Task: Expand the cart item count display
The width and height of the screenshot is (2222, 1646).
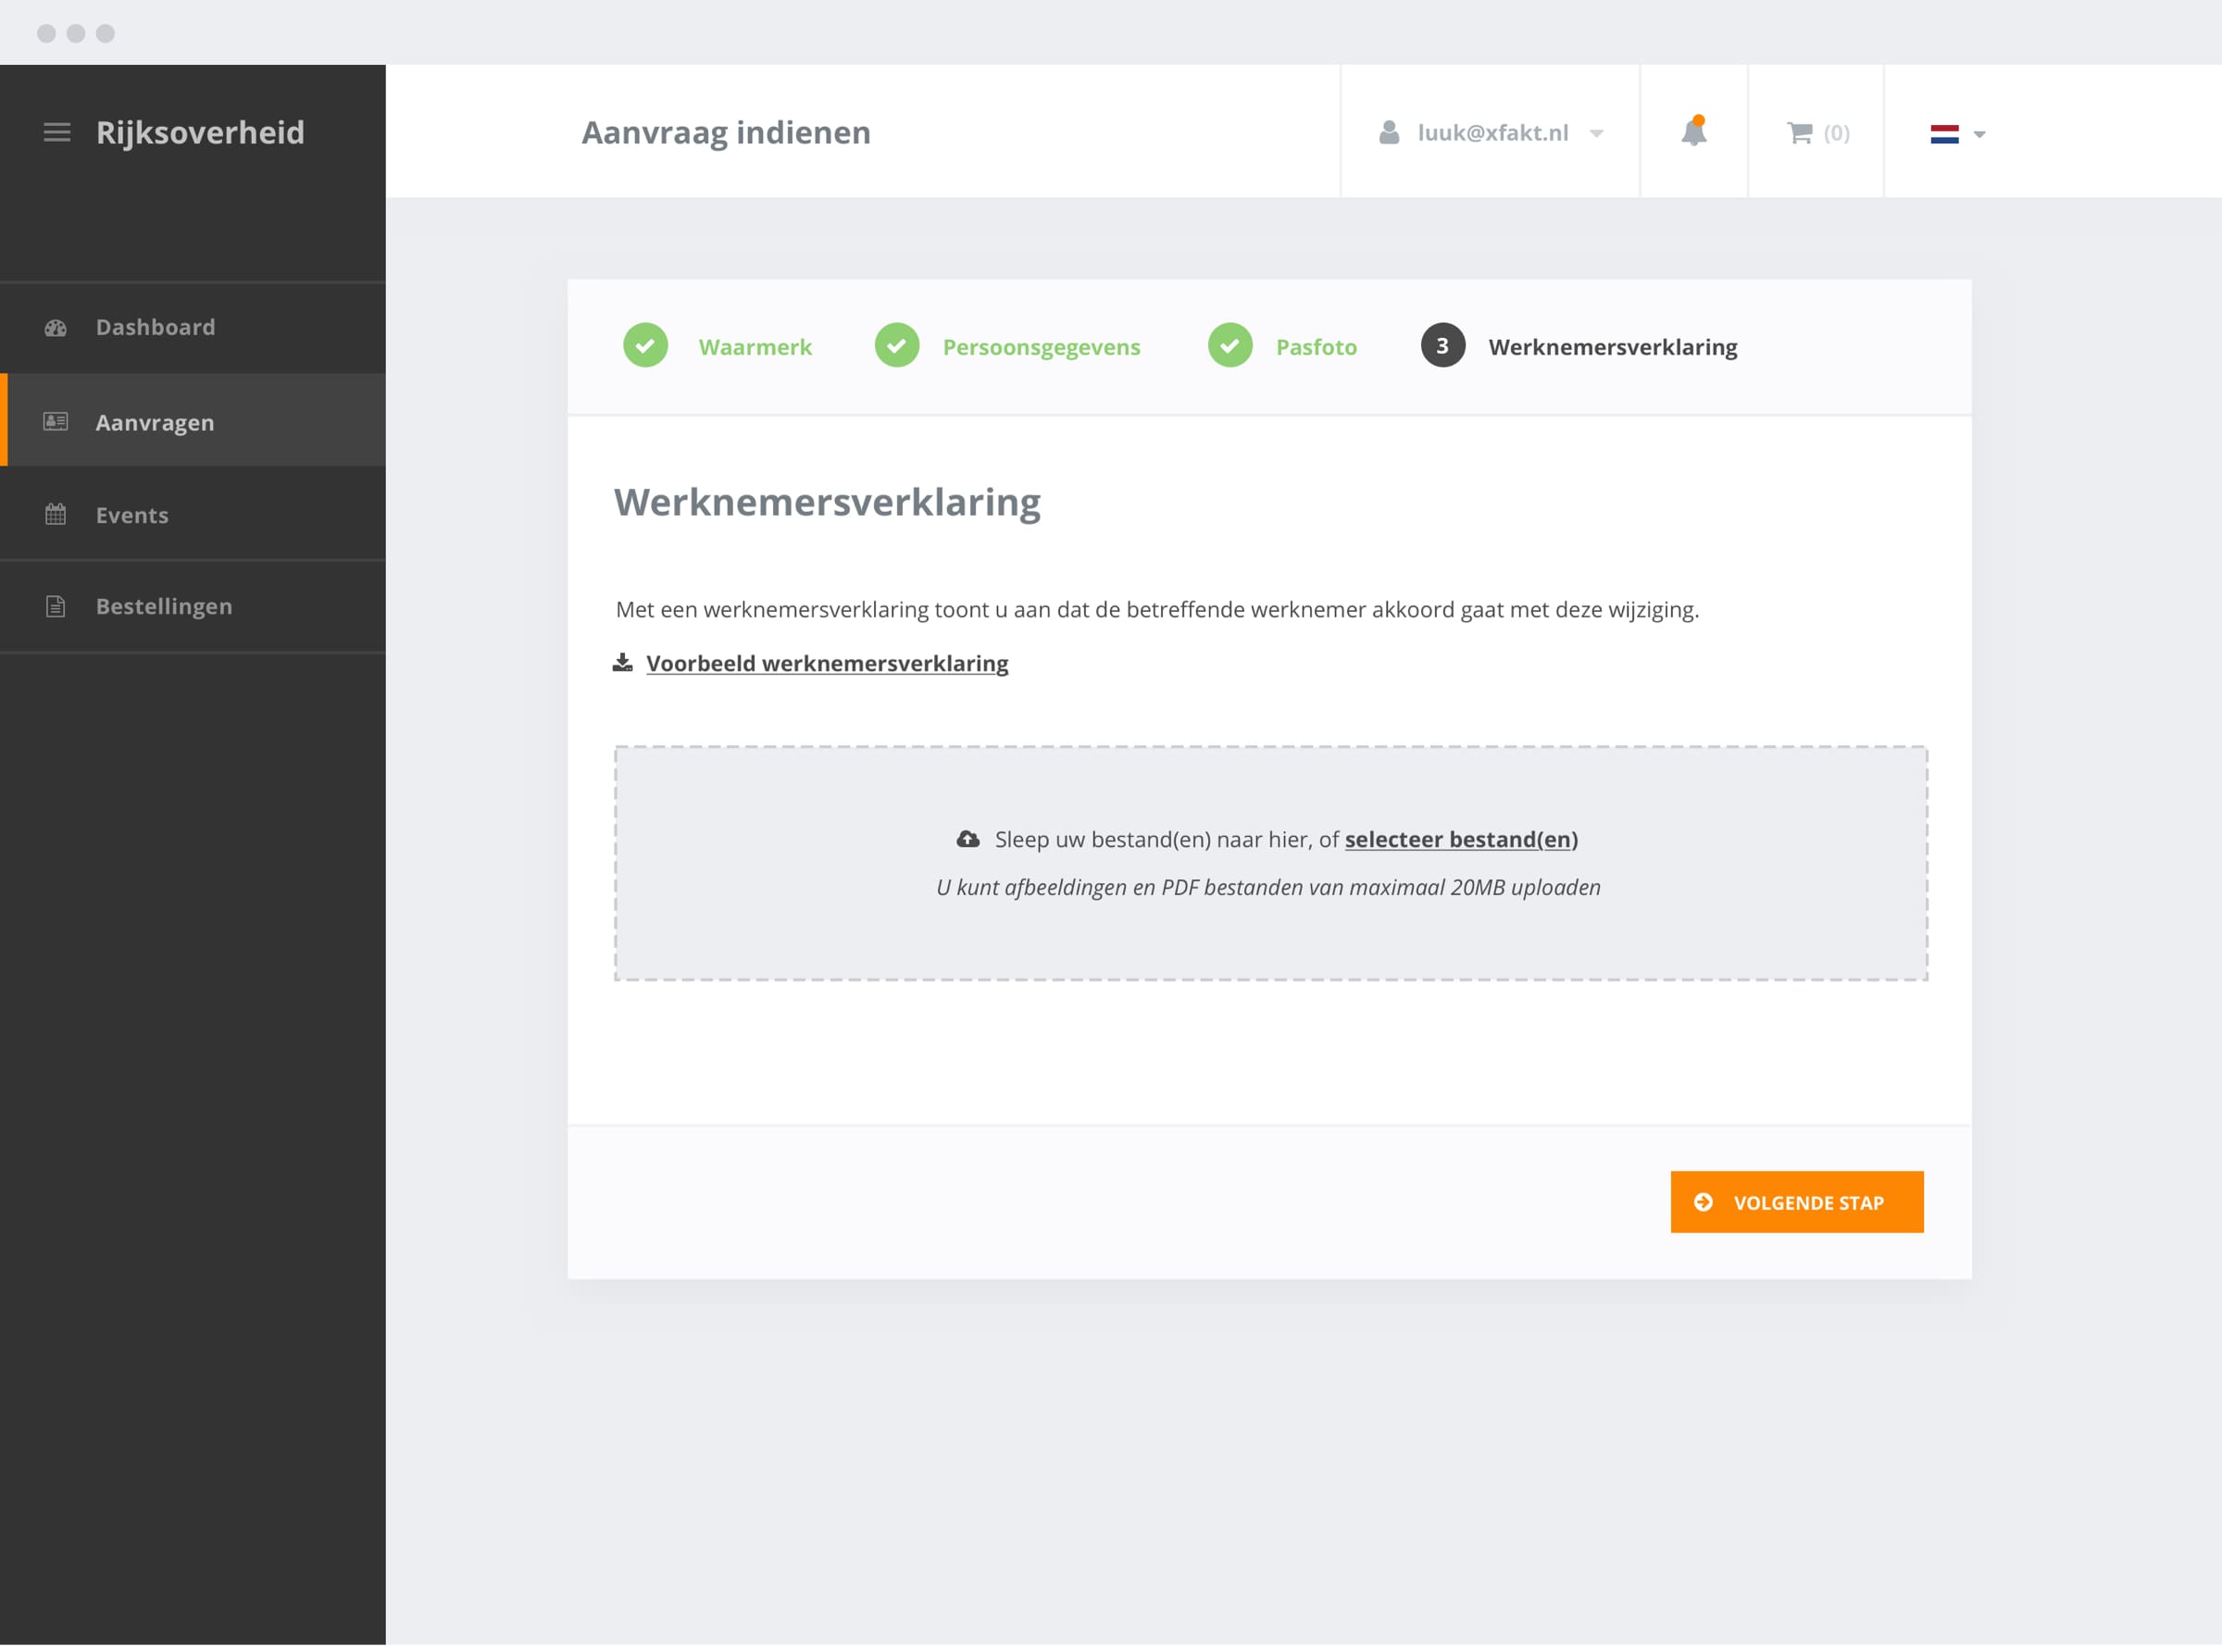Action: (1836, 131)
